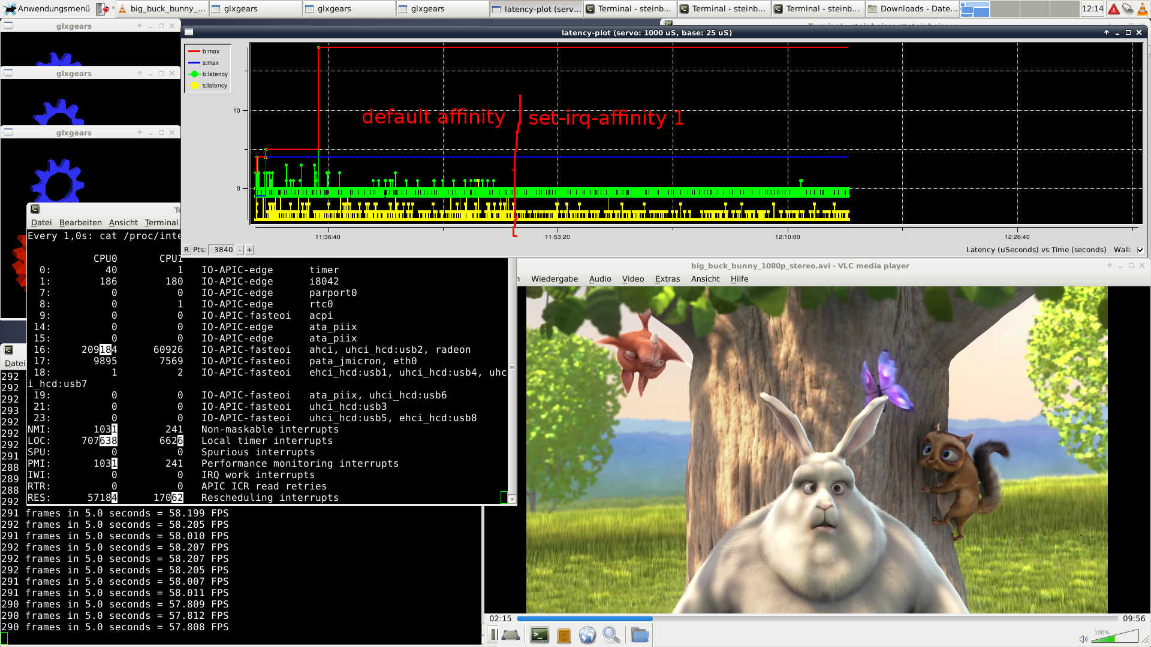The image size is (1151, 647).
Task: Open Hilfe menu in VLC
Action: tap(739, 279)
